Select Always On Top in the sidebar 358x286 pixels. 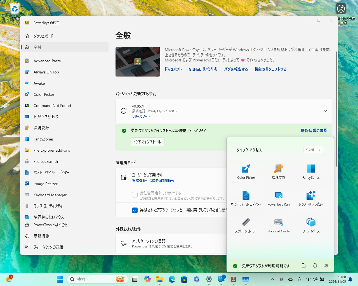(x=65, y=72)
